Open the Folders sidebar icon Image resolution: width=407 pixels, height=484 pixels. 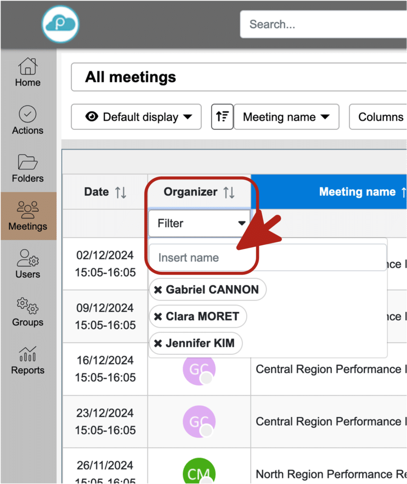coord(28,163)
